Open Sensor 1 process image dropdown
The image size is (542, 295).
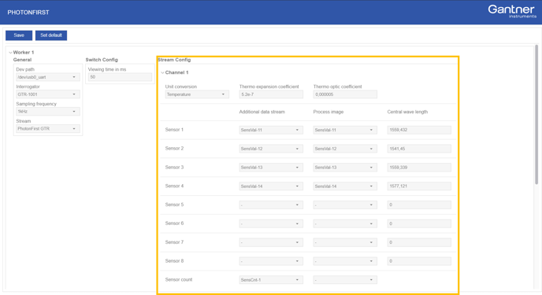pyautogui.click(x=345, y=130)
